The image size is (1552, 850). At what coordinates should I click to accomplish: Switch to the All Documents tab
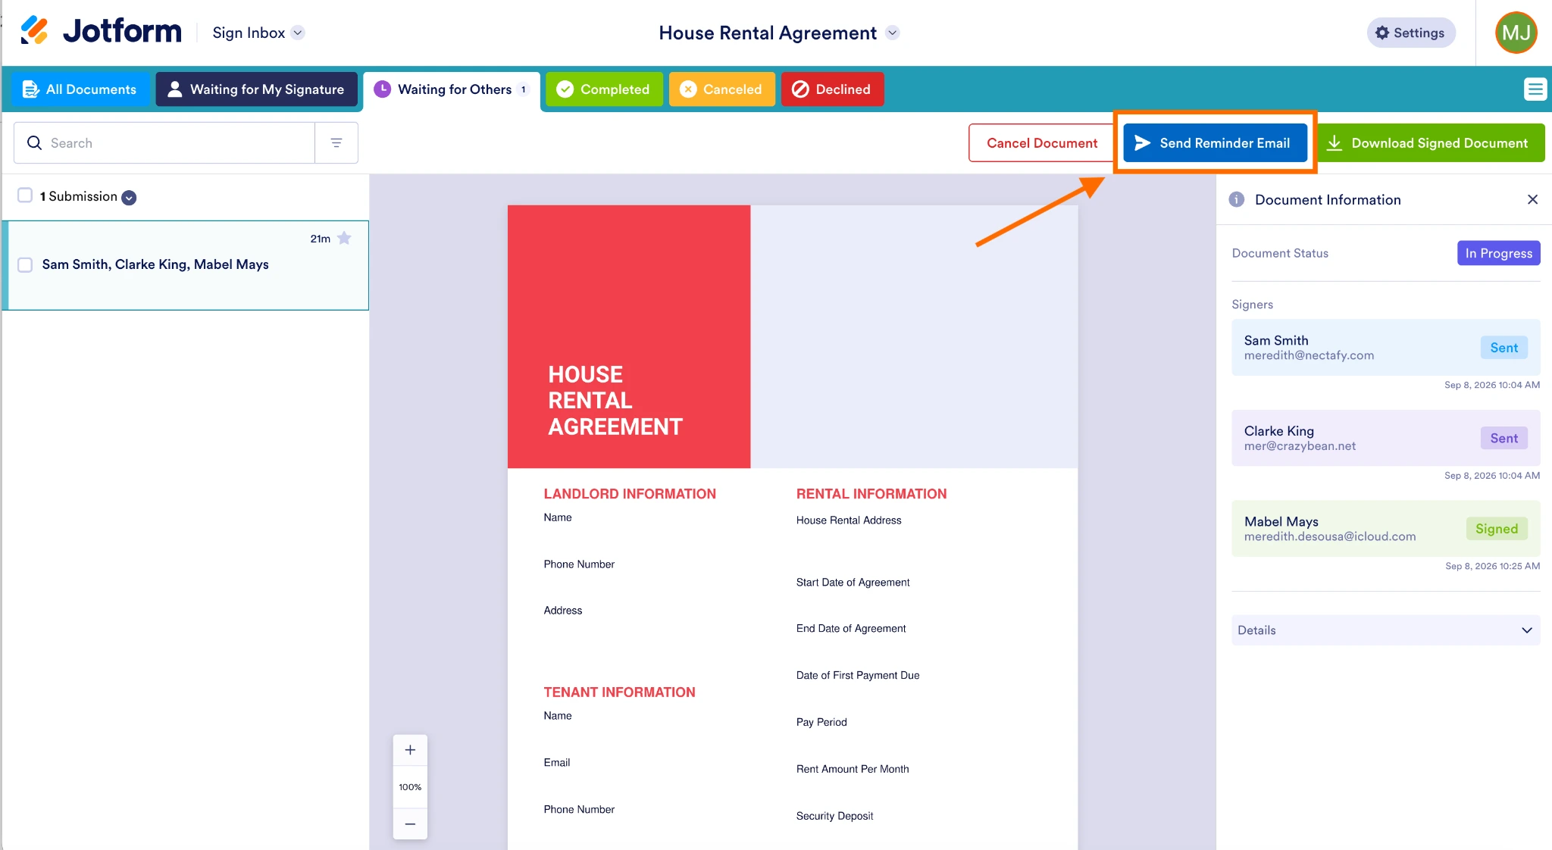pyautogui.click(x=80, y=89)
